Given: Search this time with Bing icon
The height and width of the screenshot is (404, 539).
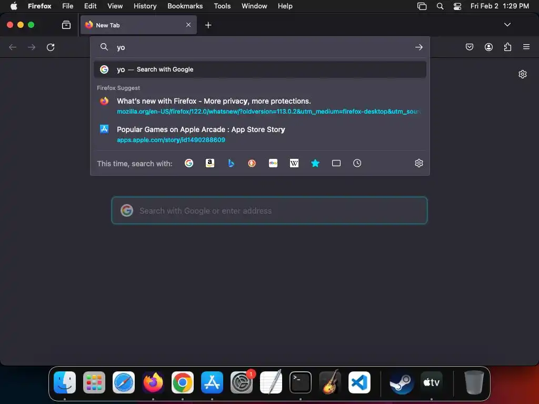Looking at the screenshot, I should [231, 163].
